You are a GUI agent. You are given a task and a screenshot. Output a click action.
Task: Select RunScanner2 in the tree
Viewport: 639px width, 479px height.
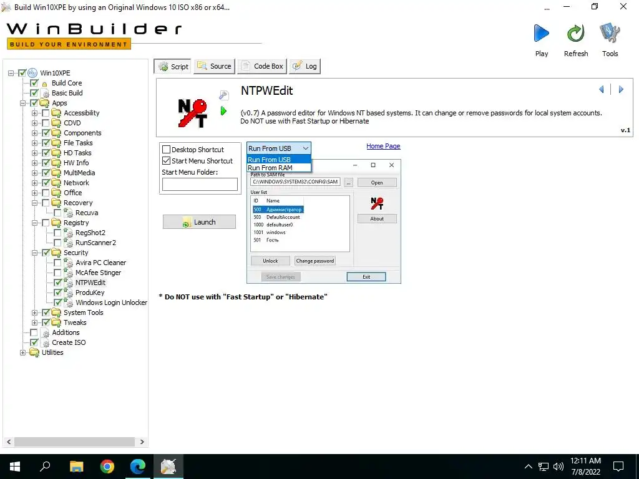coord(95,243)
